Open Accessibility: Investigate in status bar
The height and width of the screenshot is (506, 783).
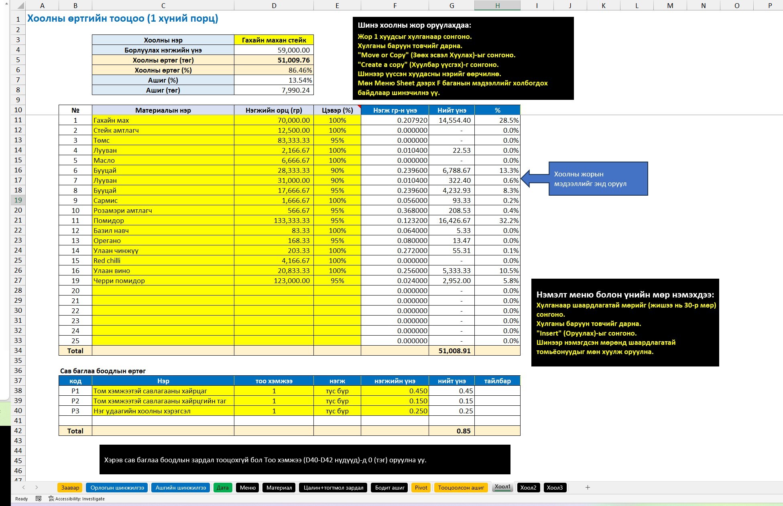(77, 499)
